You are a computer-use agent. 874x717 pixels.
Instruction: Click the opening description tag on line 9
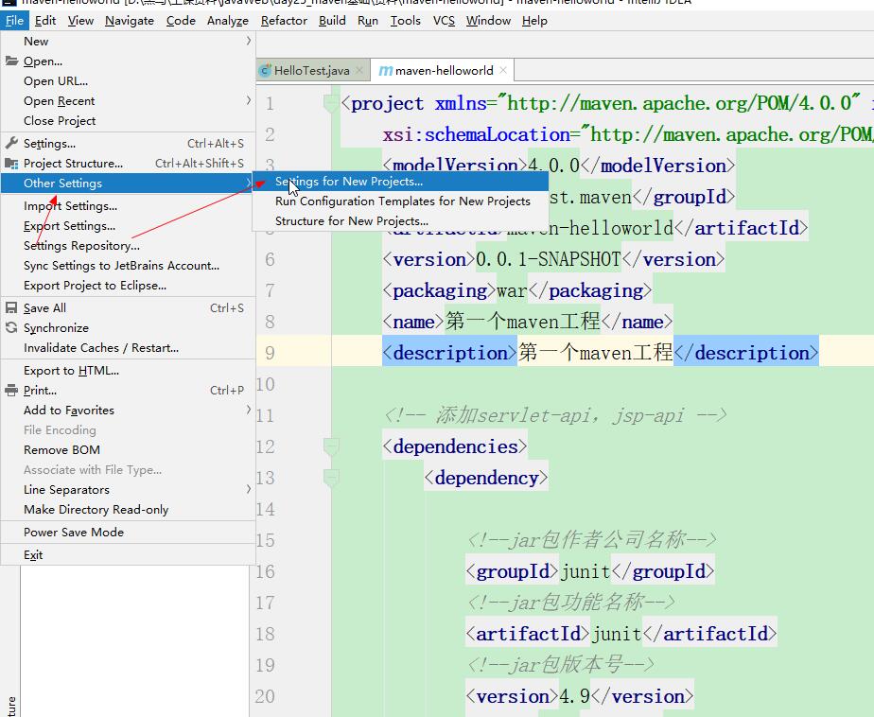point(450,353)
